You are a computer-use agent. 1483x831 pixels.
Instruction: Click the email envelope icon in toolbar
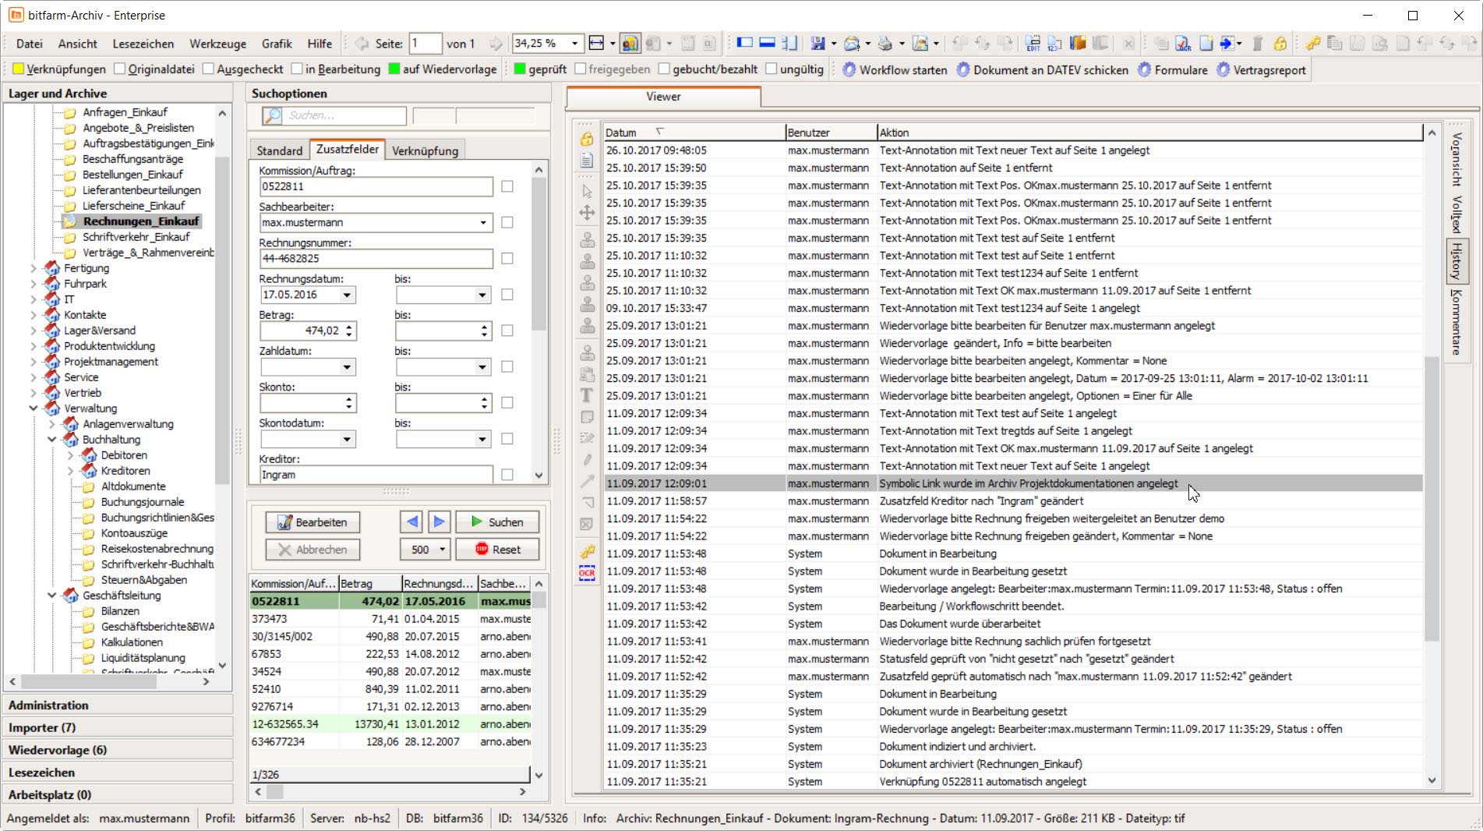coord(852,44)
